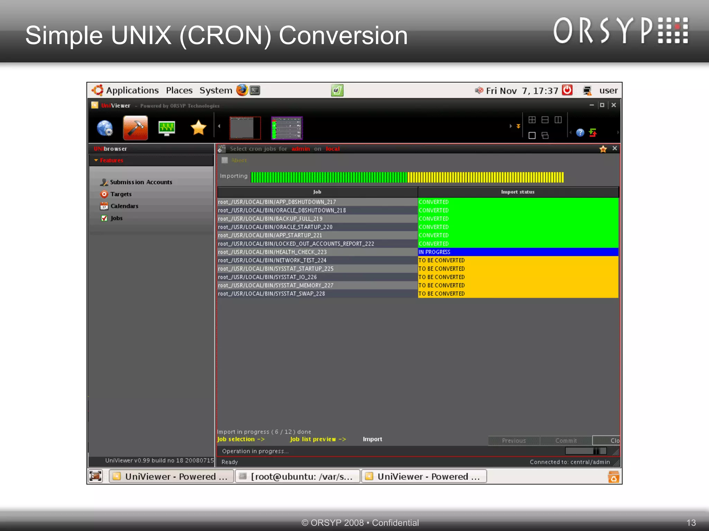The width and height of the screenshot is (709, 531).
Task: Select the cascaded windows layout icon
Action: click(545, 136)
